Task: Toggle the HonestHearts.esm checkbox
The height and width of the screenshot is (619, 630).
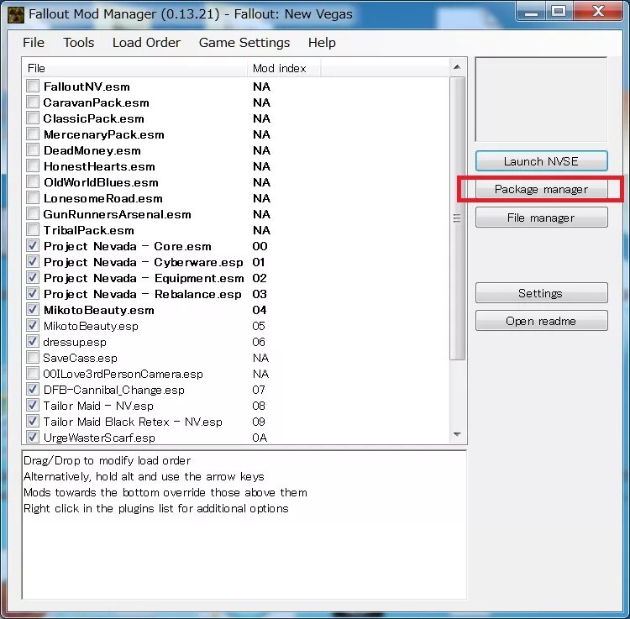Action: [33, 165]
